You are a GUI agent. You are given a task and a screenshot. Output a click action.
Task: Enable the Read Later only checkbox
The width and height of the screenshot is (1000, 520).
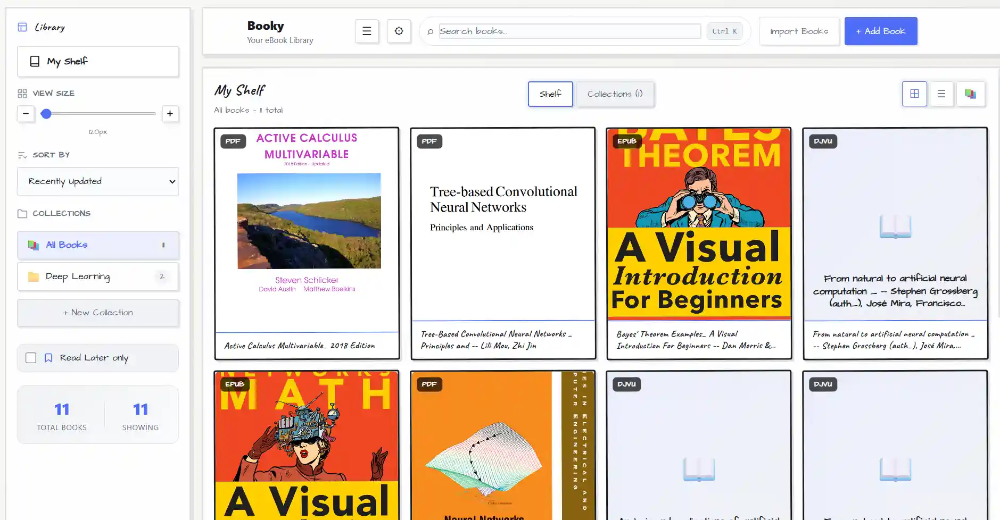click(31, 358)
